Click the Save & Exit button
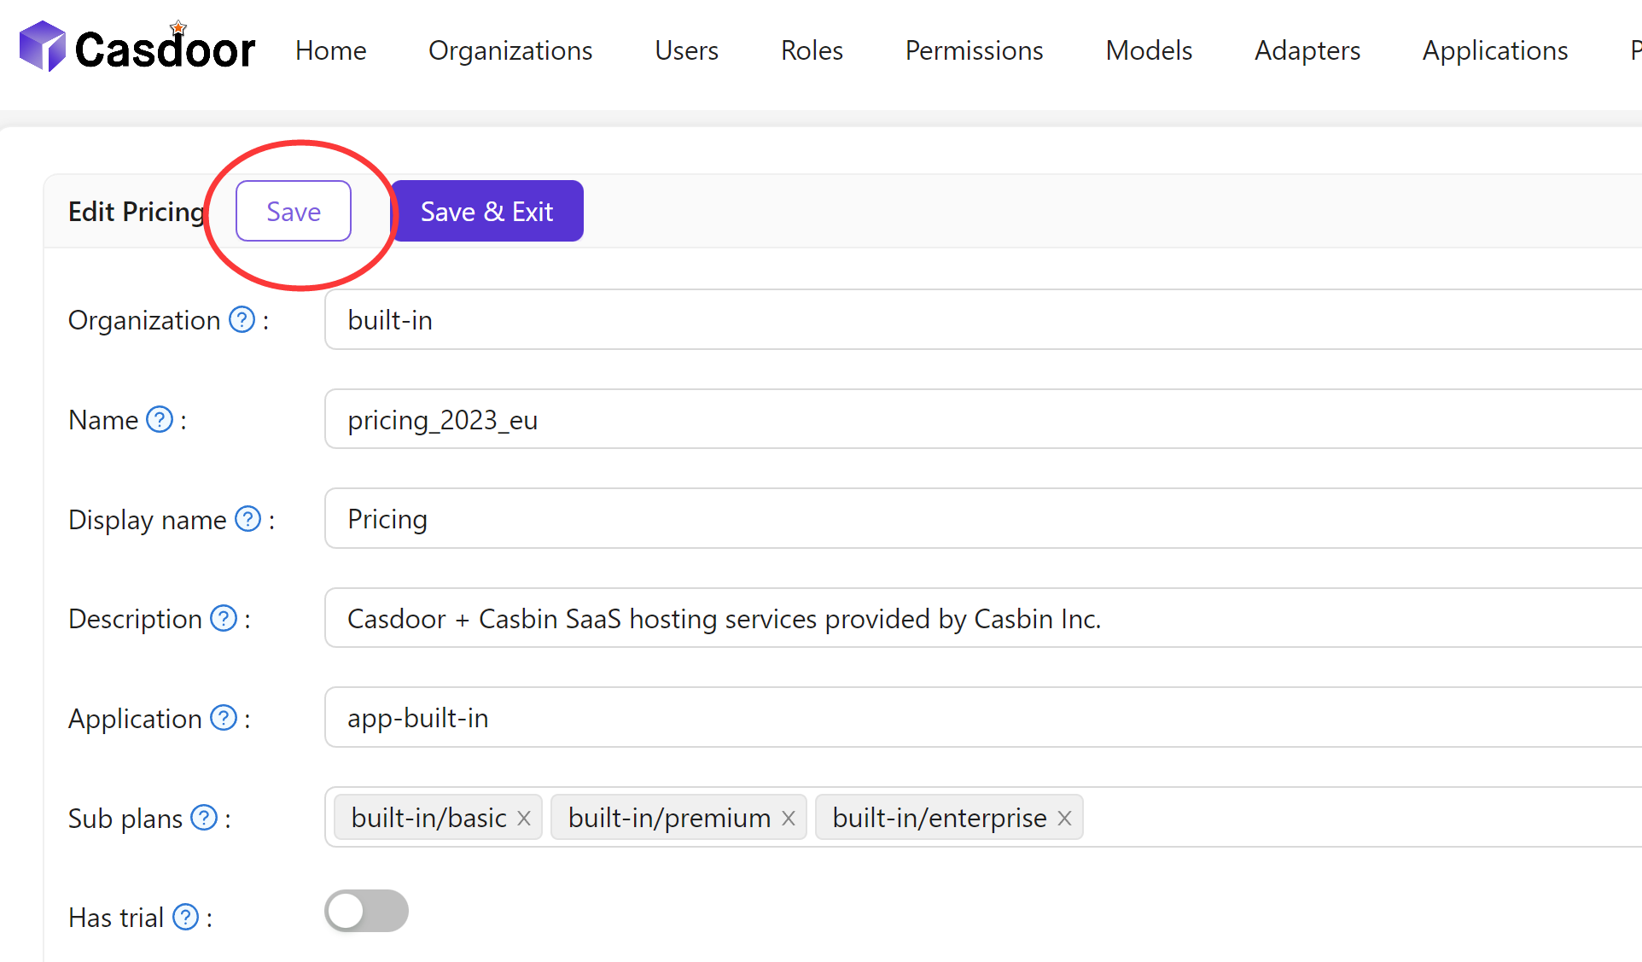1642x962 pixels. tap(487, 211)
